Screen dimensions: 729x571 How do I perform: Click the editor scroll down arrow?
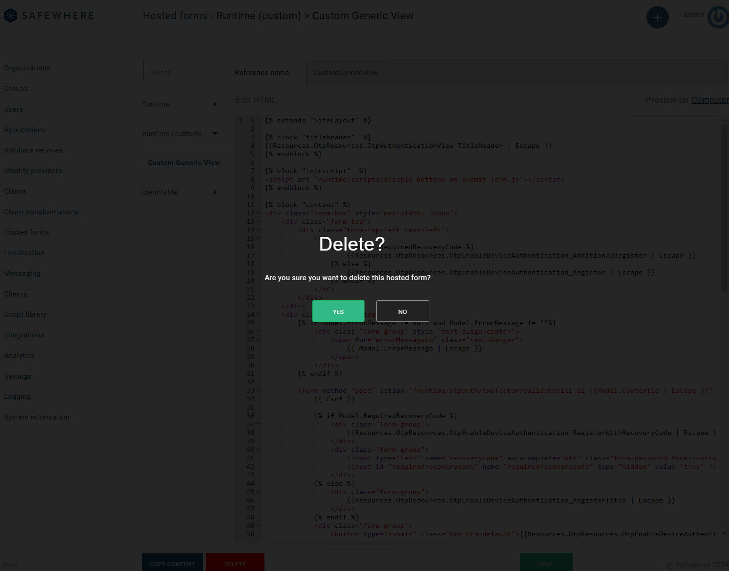pyautogui.click(x=724, y=533)
